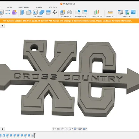Select the Zoom tool

[x=66, y=129]
